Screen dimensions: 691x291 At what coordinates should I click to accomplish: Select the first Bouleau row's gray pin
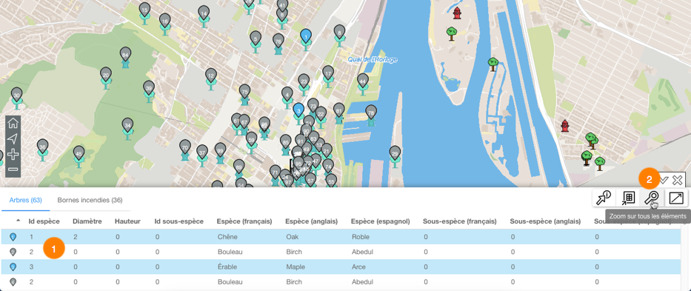(x=13, y=252)
